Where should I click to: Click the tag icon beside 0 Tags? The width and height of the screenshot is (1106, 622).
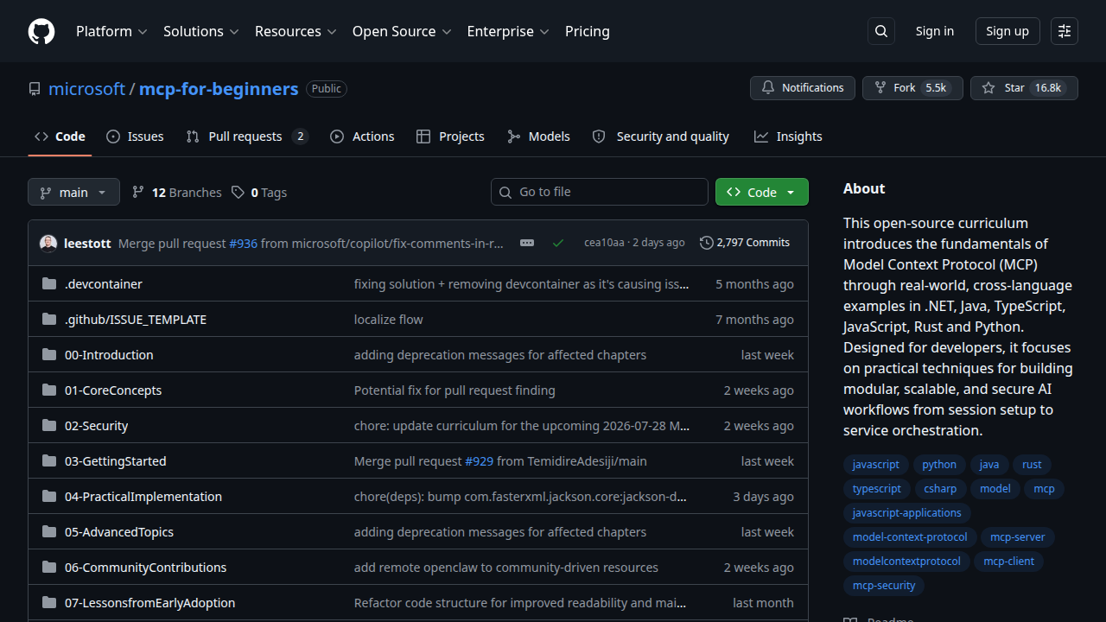[238, 192]
